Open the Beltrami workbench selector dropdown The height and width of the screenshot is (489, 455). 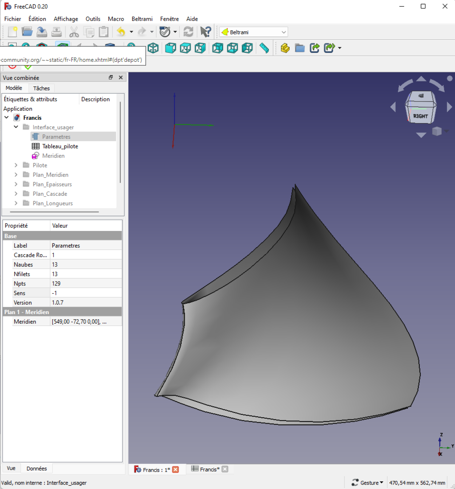pyautogui.click(x=253, y=32)
